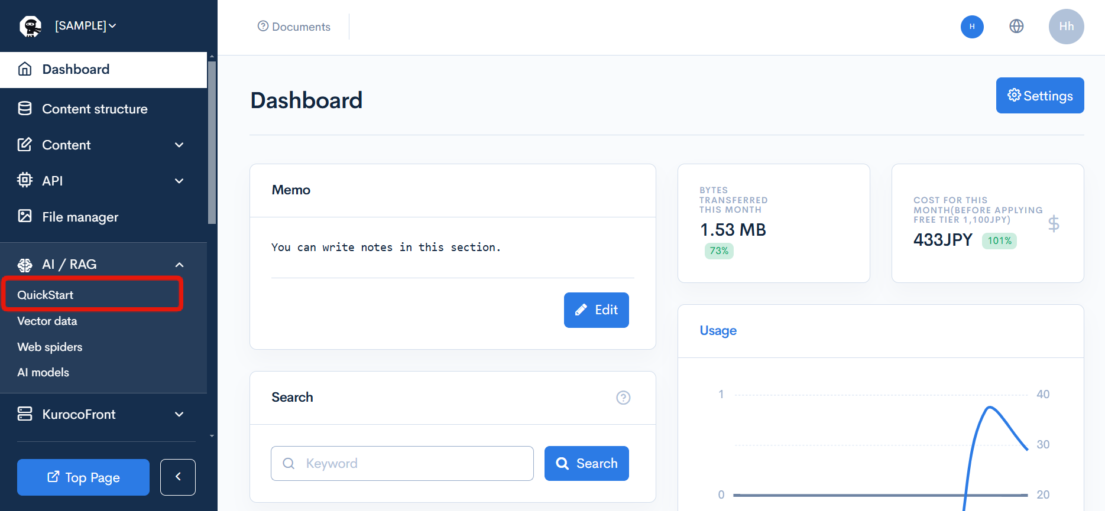Click the ninja logo in top-left corner
This screenshot has width=1105, height=511.
point(31,25)
